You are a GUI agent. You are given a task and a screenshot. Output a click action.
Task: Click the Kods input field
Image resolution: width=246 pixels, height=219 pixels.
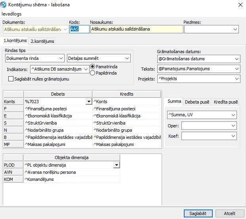(x=79, y=29)
